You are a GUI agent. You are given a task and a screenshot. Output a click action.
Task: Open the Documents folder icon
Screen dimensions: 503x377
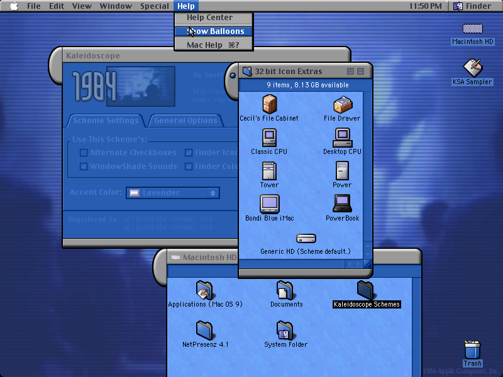click(x=285, y=290)
